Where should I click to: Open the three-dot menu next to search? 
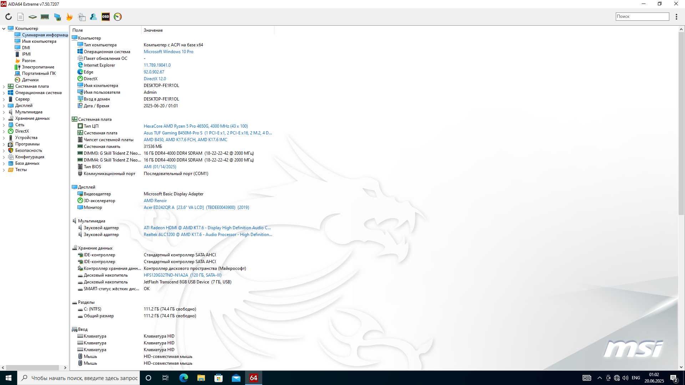pyautogui.click(x=676, y=17)
